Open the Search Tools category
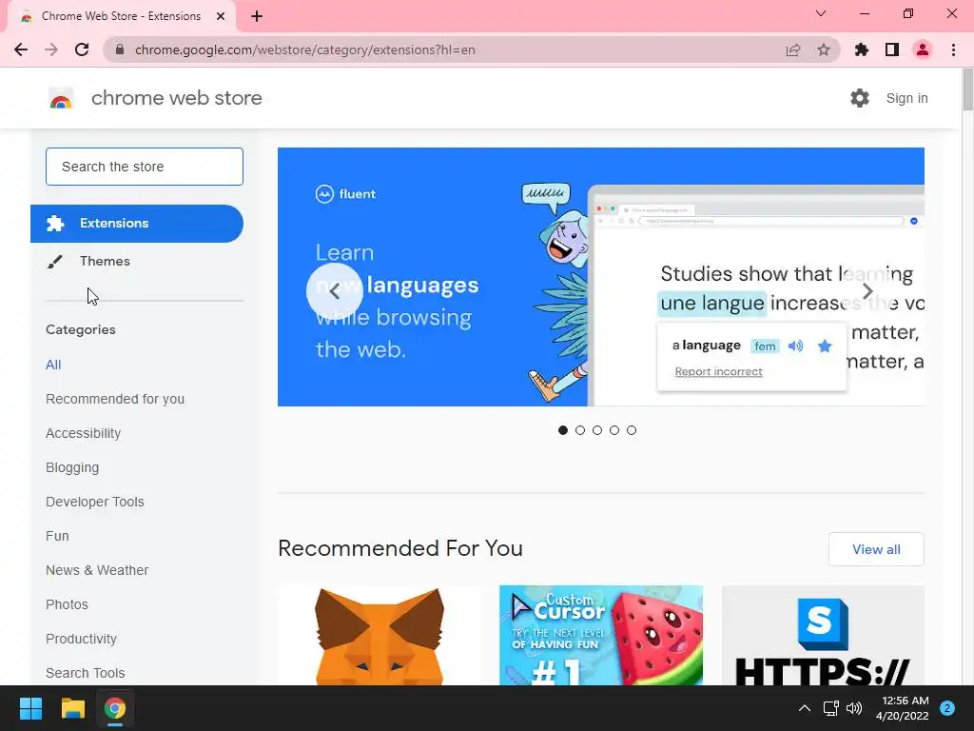 [85, 673]
